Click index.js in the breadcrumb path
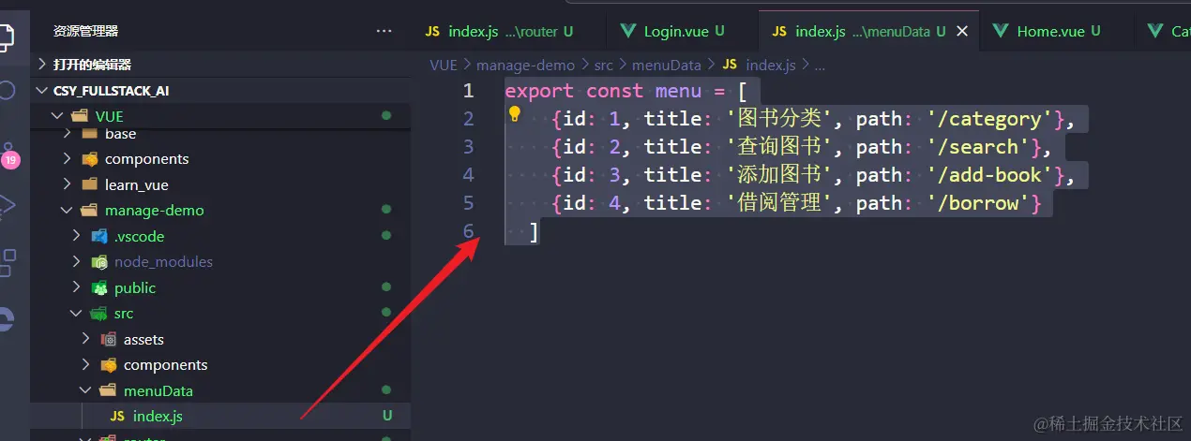This screenshot has height=441, width=1191. [771, 65]
